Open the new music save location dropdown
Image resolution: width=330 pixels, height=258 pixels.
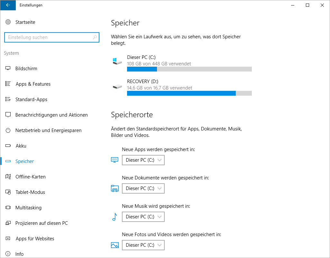[x=143, y=217]
